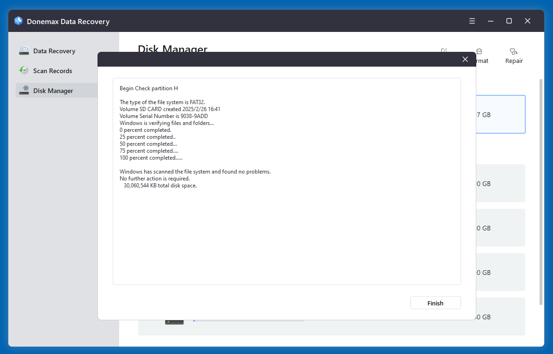Click the Donemax globe logo
Viewport: 553px width, 354px height.
coord(18,21)
